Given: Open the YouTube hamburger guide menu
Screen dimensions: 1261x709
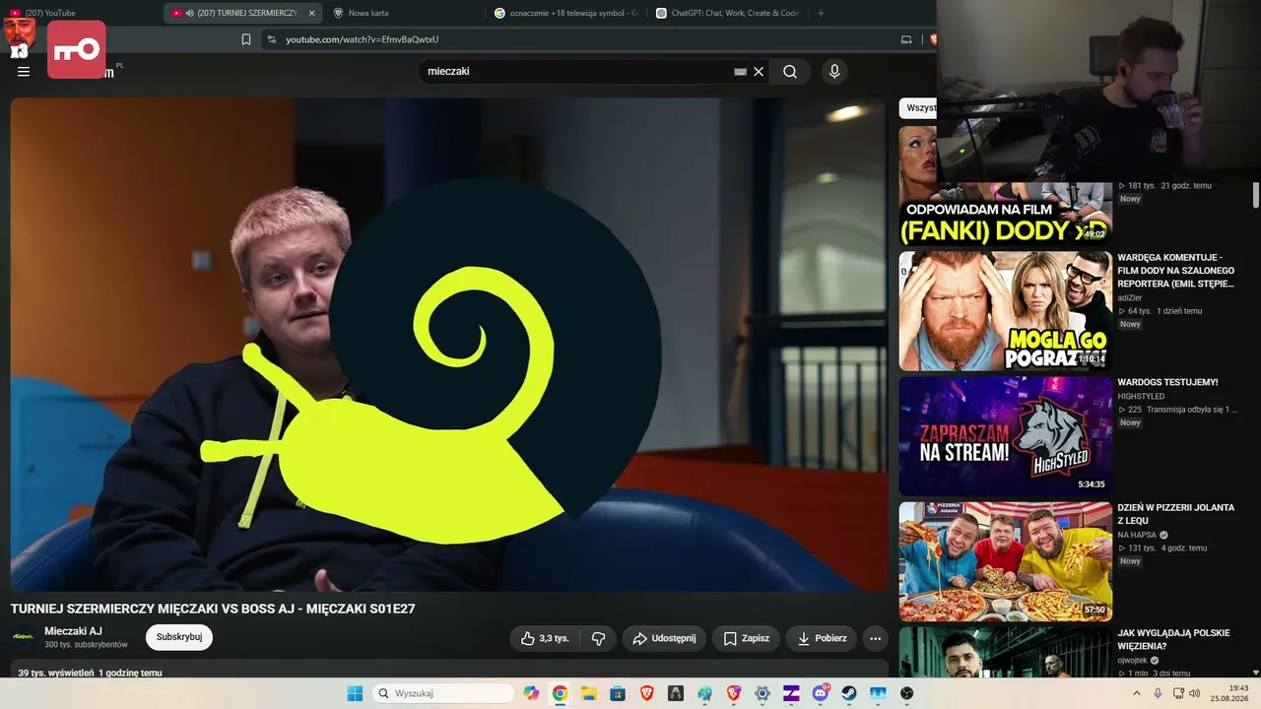Looking at the screenshot, I should [24, 71].
